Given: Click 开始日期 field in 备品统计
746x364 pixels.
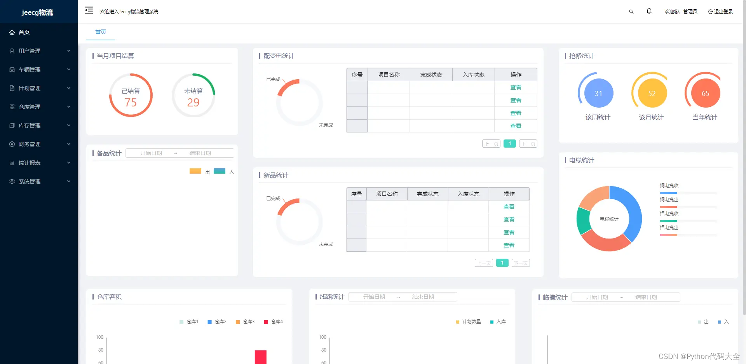Looking at the screenshot, I should (151, 153).
